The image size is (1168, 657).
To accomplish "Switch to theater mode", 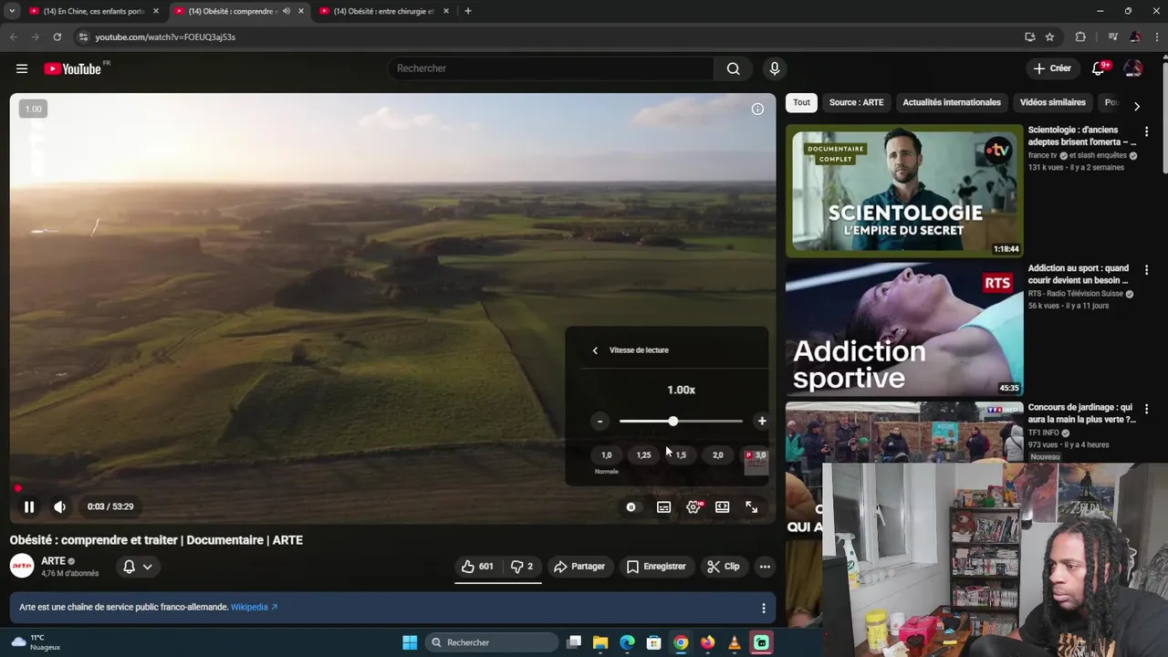I will 722,507.
